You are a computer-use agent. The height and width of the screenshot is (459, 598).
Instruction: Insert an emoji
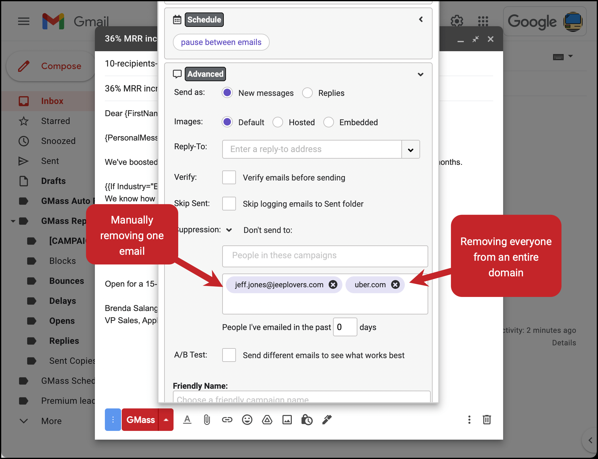[247, 420]
